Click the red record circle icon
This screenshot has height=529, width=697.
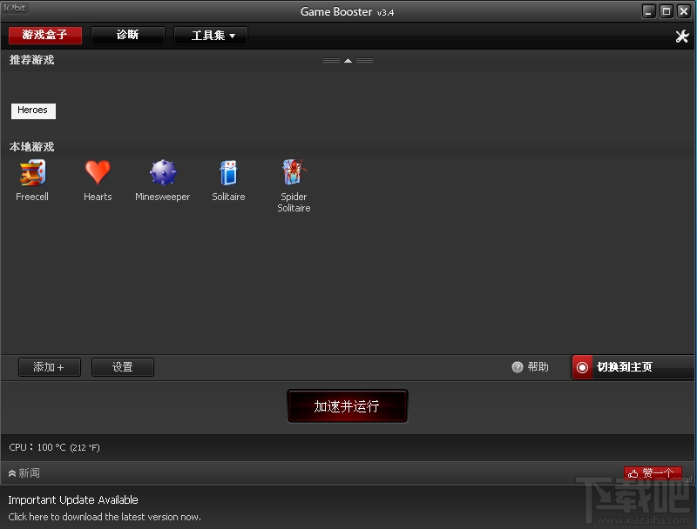point(582,367)
